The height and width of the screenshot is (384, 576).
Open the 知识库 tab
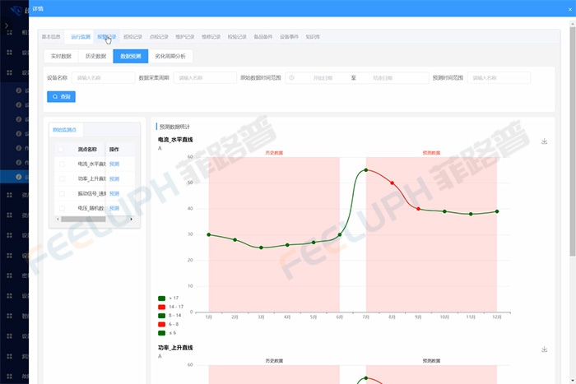(313, 37)
